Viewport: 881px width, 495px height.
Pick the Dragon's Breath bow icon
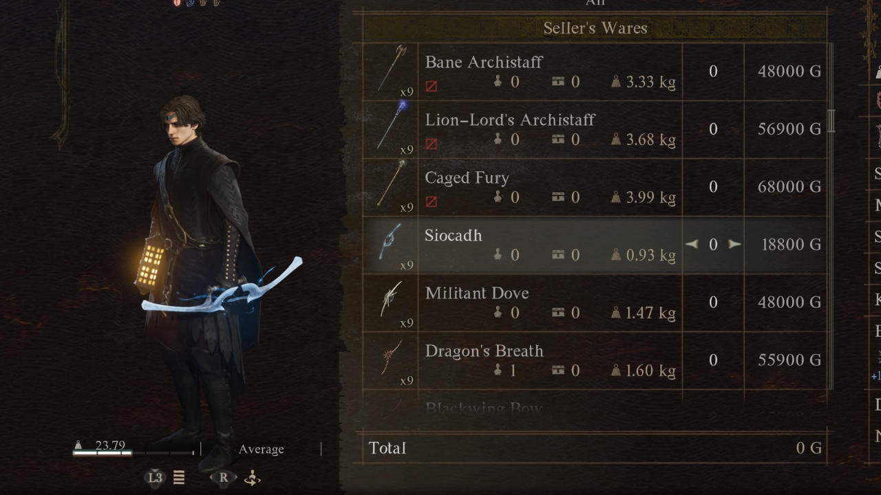(x=392, y=358)
